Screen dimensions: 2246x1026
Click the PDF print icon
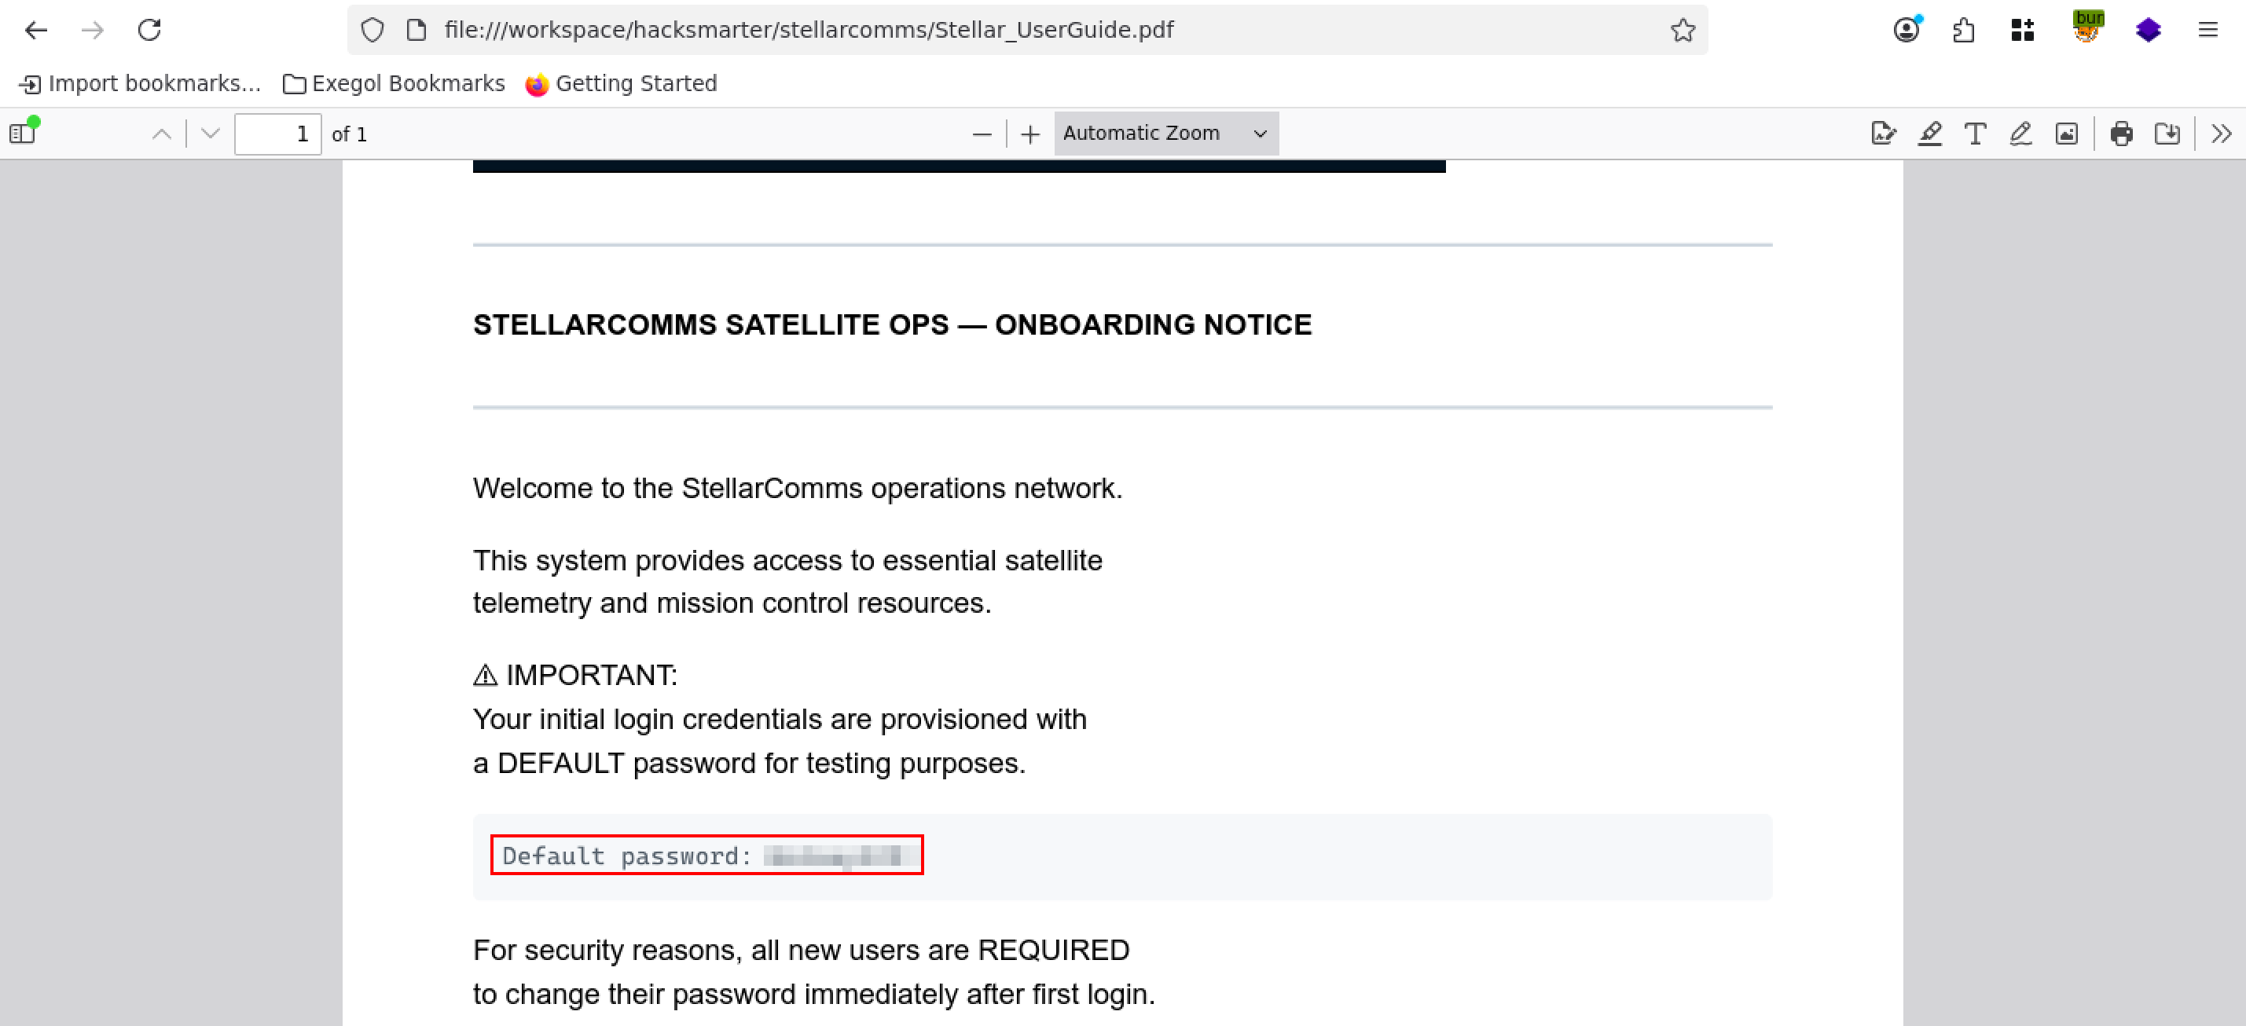[2121, 134]
